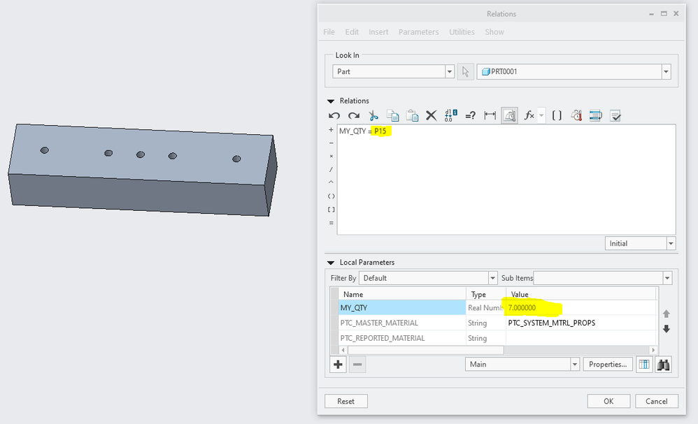The width and height of the screenshot is (698, 424).
Task: Expand the Filter By Default dropdown
Action: (x=492, y=278)
